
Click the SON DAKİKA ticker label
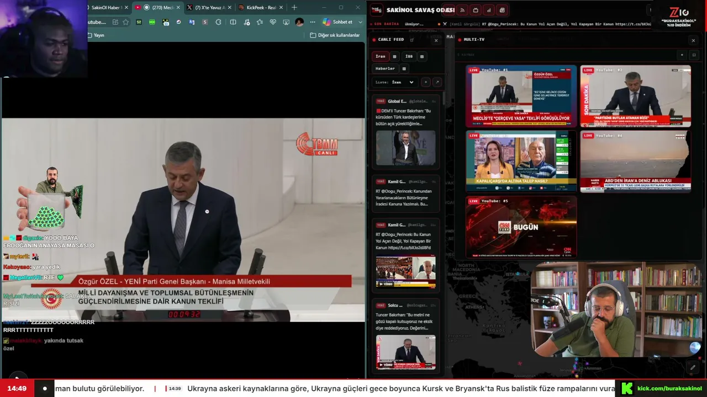[x=387, y=24]
